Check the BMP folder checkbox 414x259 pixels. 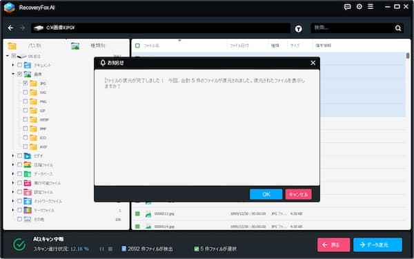pos(26,128)
